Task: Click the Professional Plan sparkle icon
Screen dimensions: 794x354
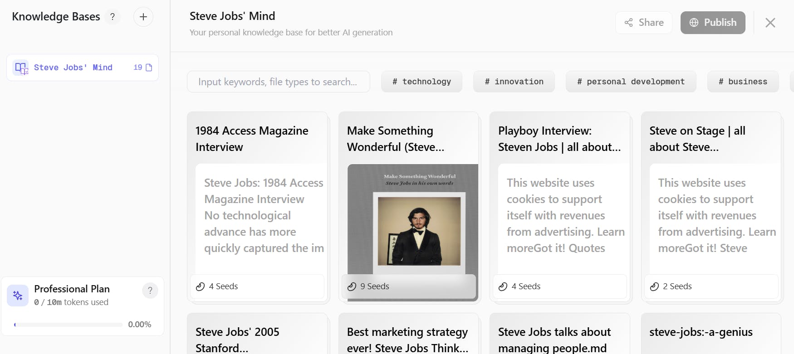Action: [18, 296]
